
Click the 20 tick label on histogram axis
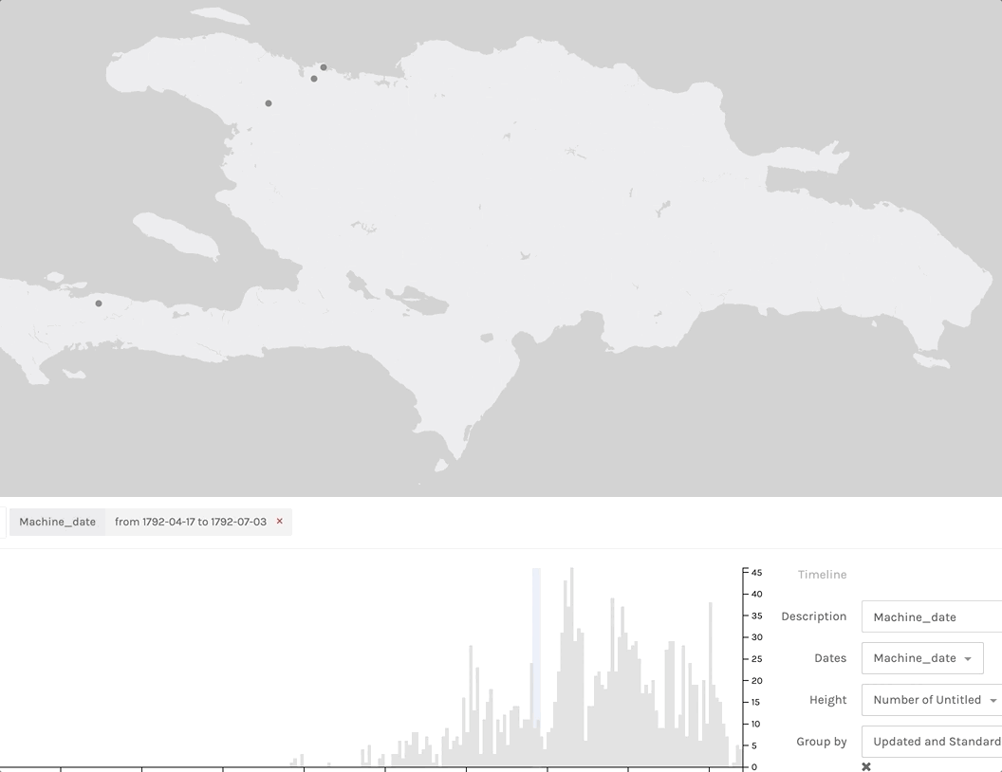pyautogui.click(x=756, y=681)
